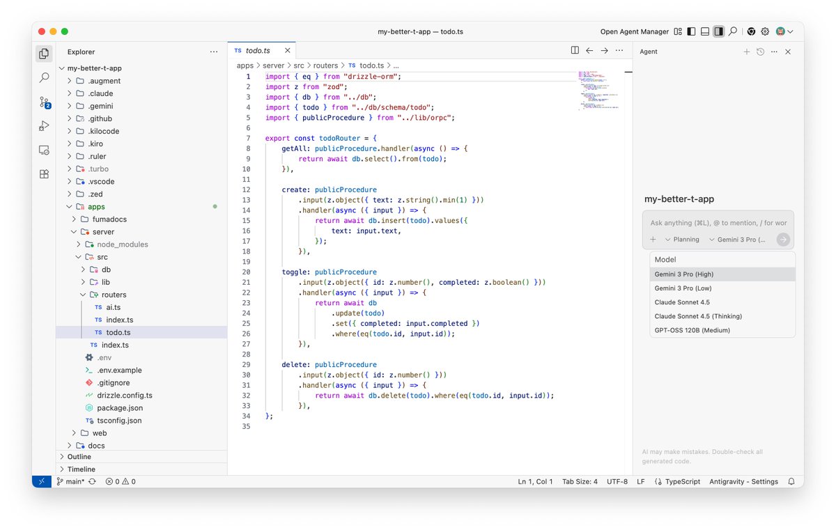The image size is (836, 530).
Task: Open Explorer panel more actions ellipsis
Action: [x=213, y=52]
